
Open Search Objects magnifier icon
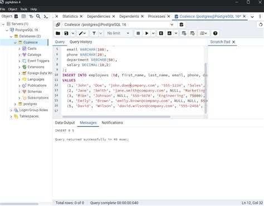click(38, 17)
